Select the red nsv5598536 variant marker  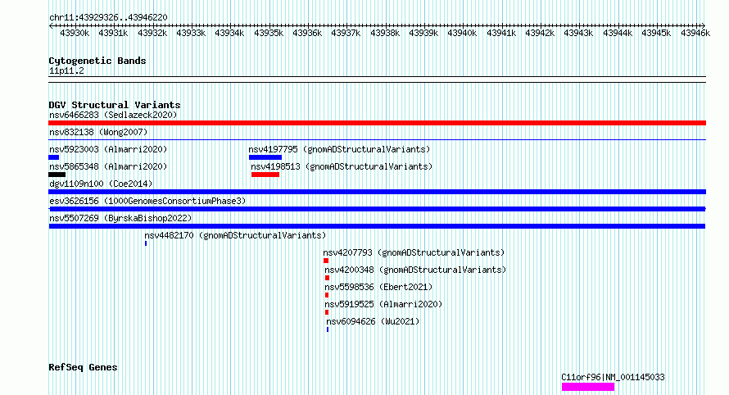click(327, 295)
